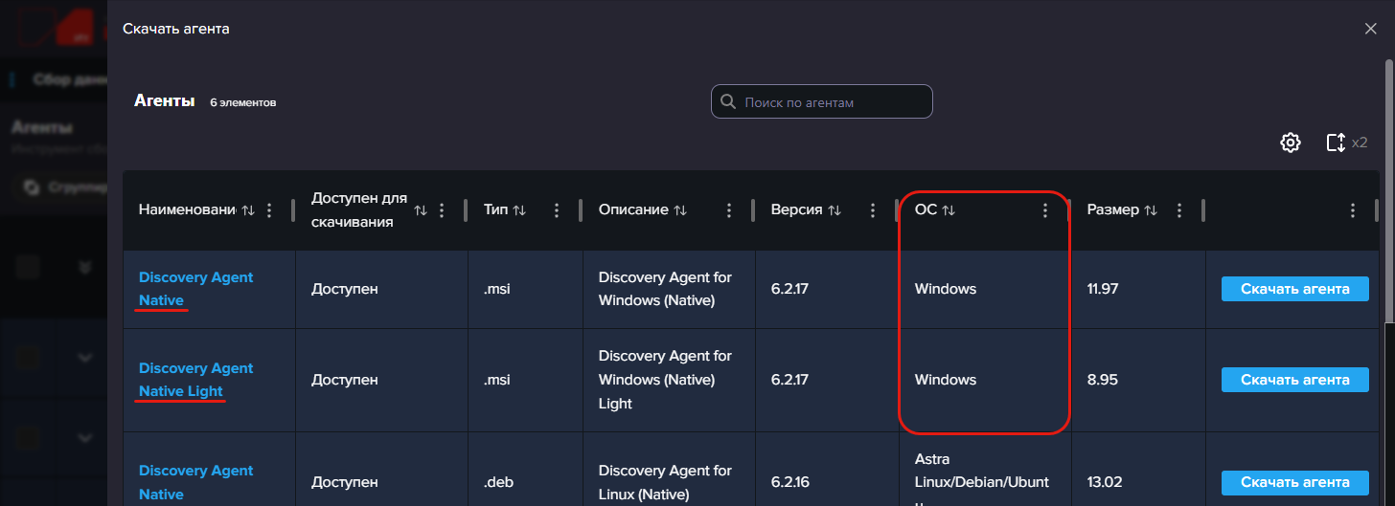Open Версия column options menu
The image size is (1395, 506).
pos(873,210)
